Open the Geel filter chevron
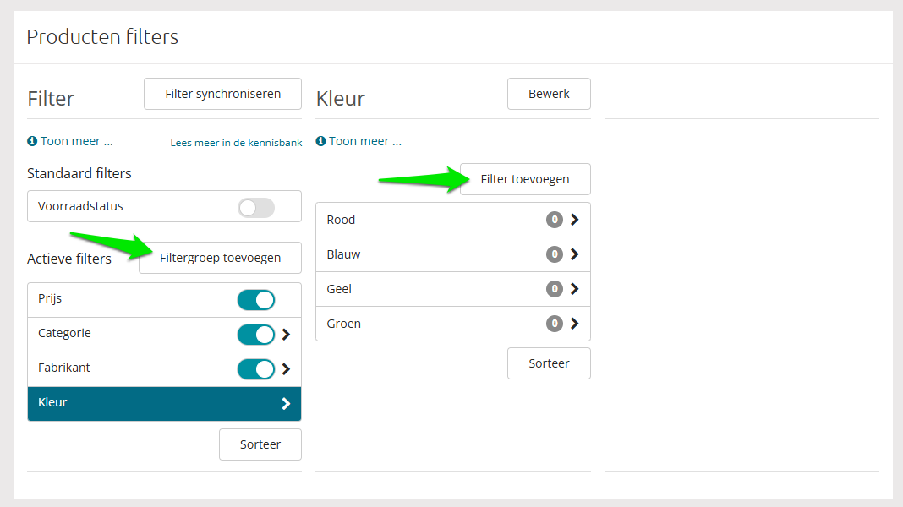 [575, 288]
